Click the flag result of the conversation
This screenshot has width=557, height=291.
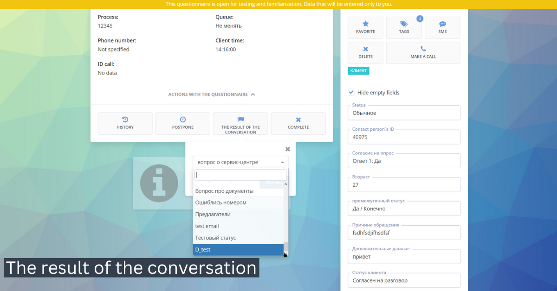[240, 123]
